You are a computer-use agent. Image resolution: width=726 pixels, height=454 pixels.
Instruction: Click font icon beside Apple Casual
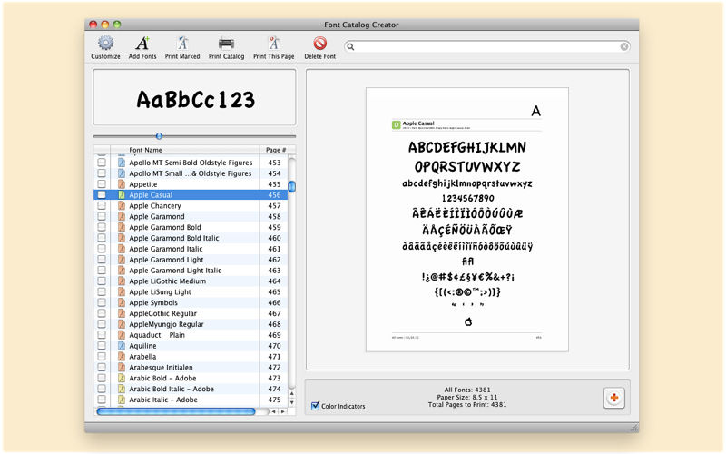122,195
